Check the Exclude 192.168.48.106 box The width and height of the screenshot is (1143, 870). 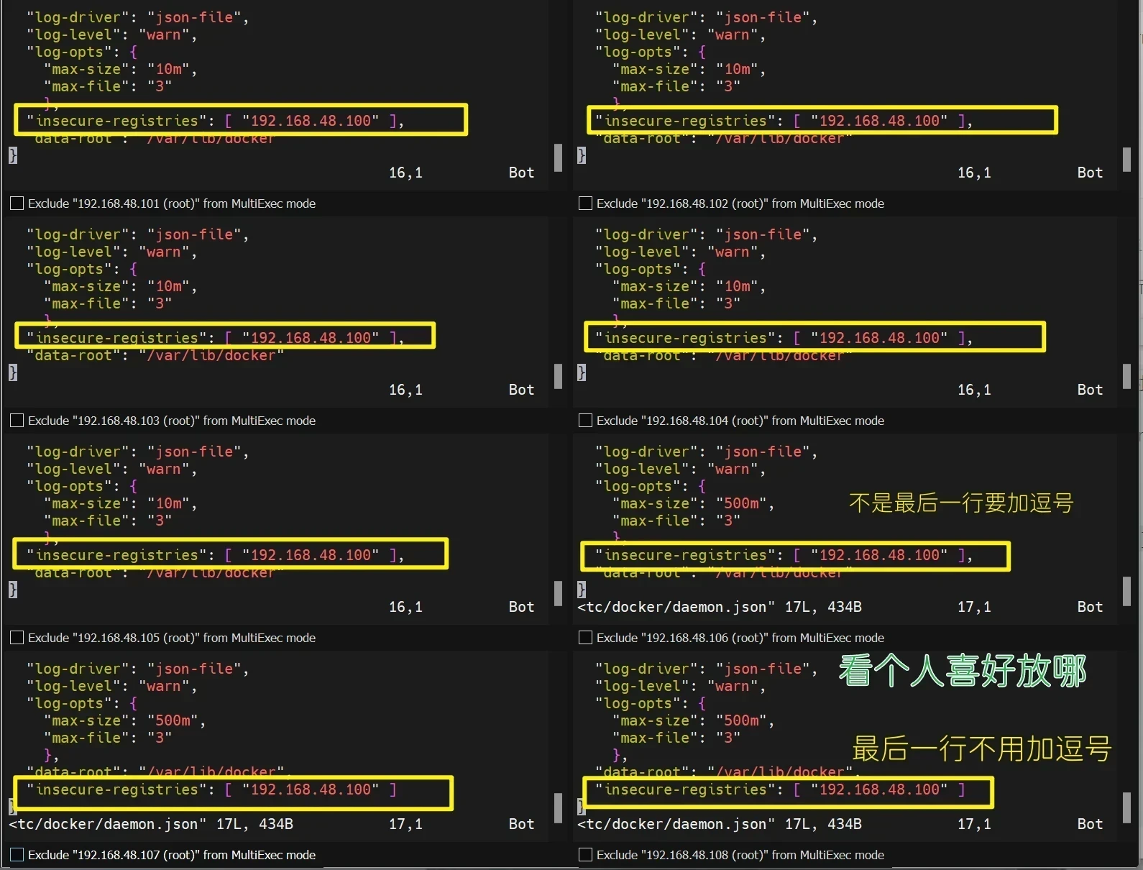(x=585, y=638)
